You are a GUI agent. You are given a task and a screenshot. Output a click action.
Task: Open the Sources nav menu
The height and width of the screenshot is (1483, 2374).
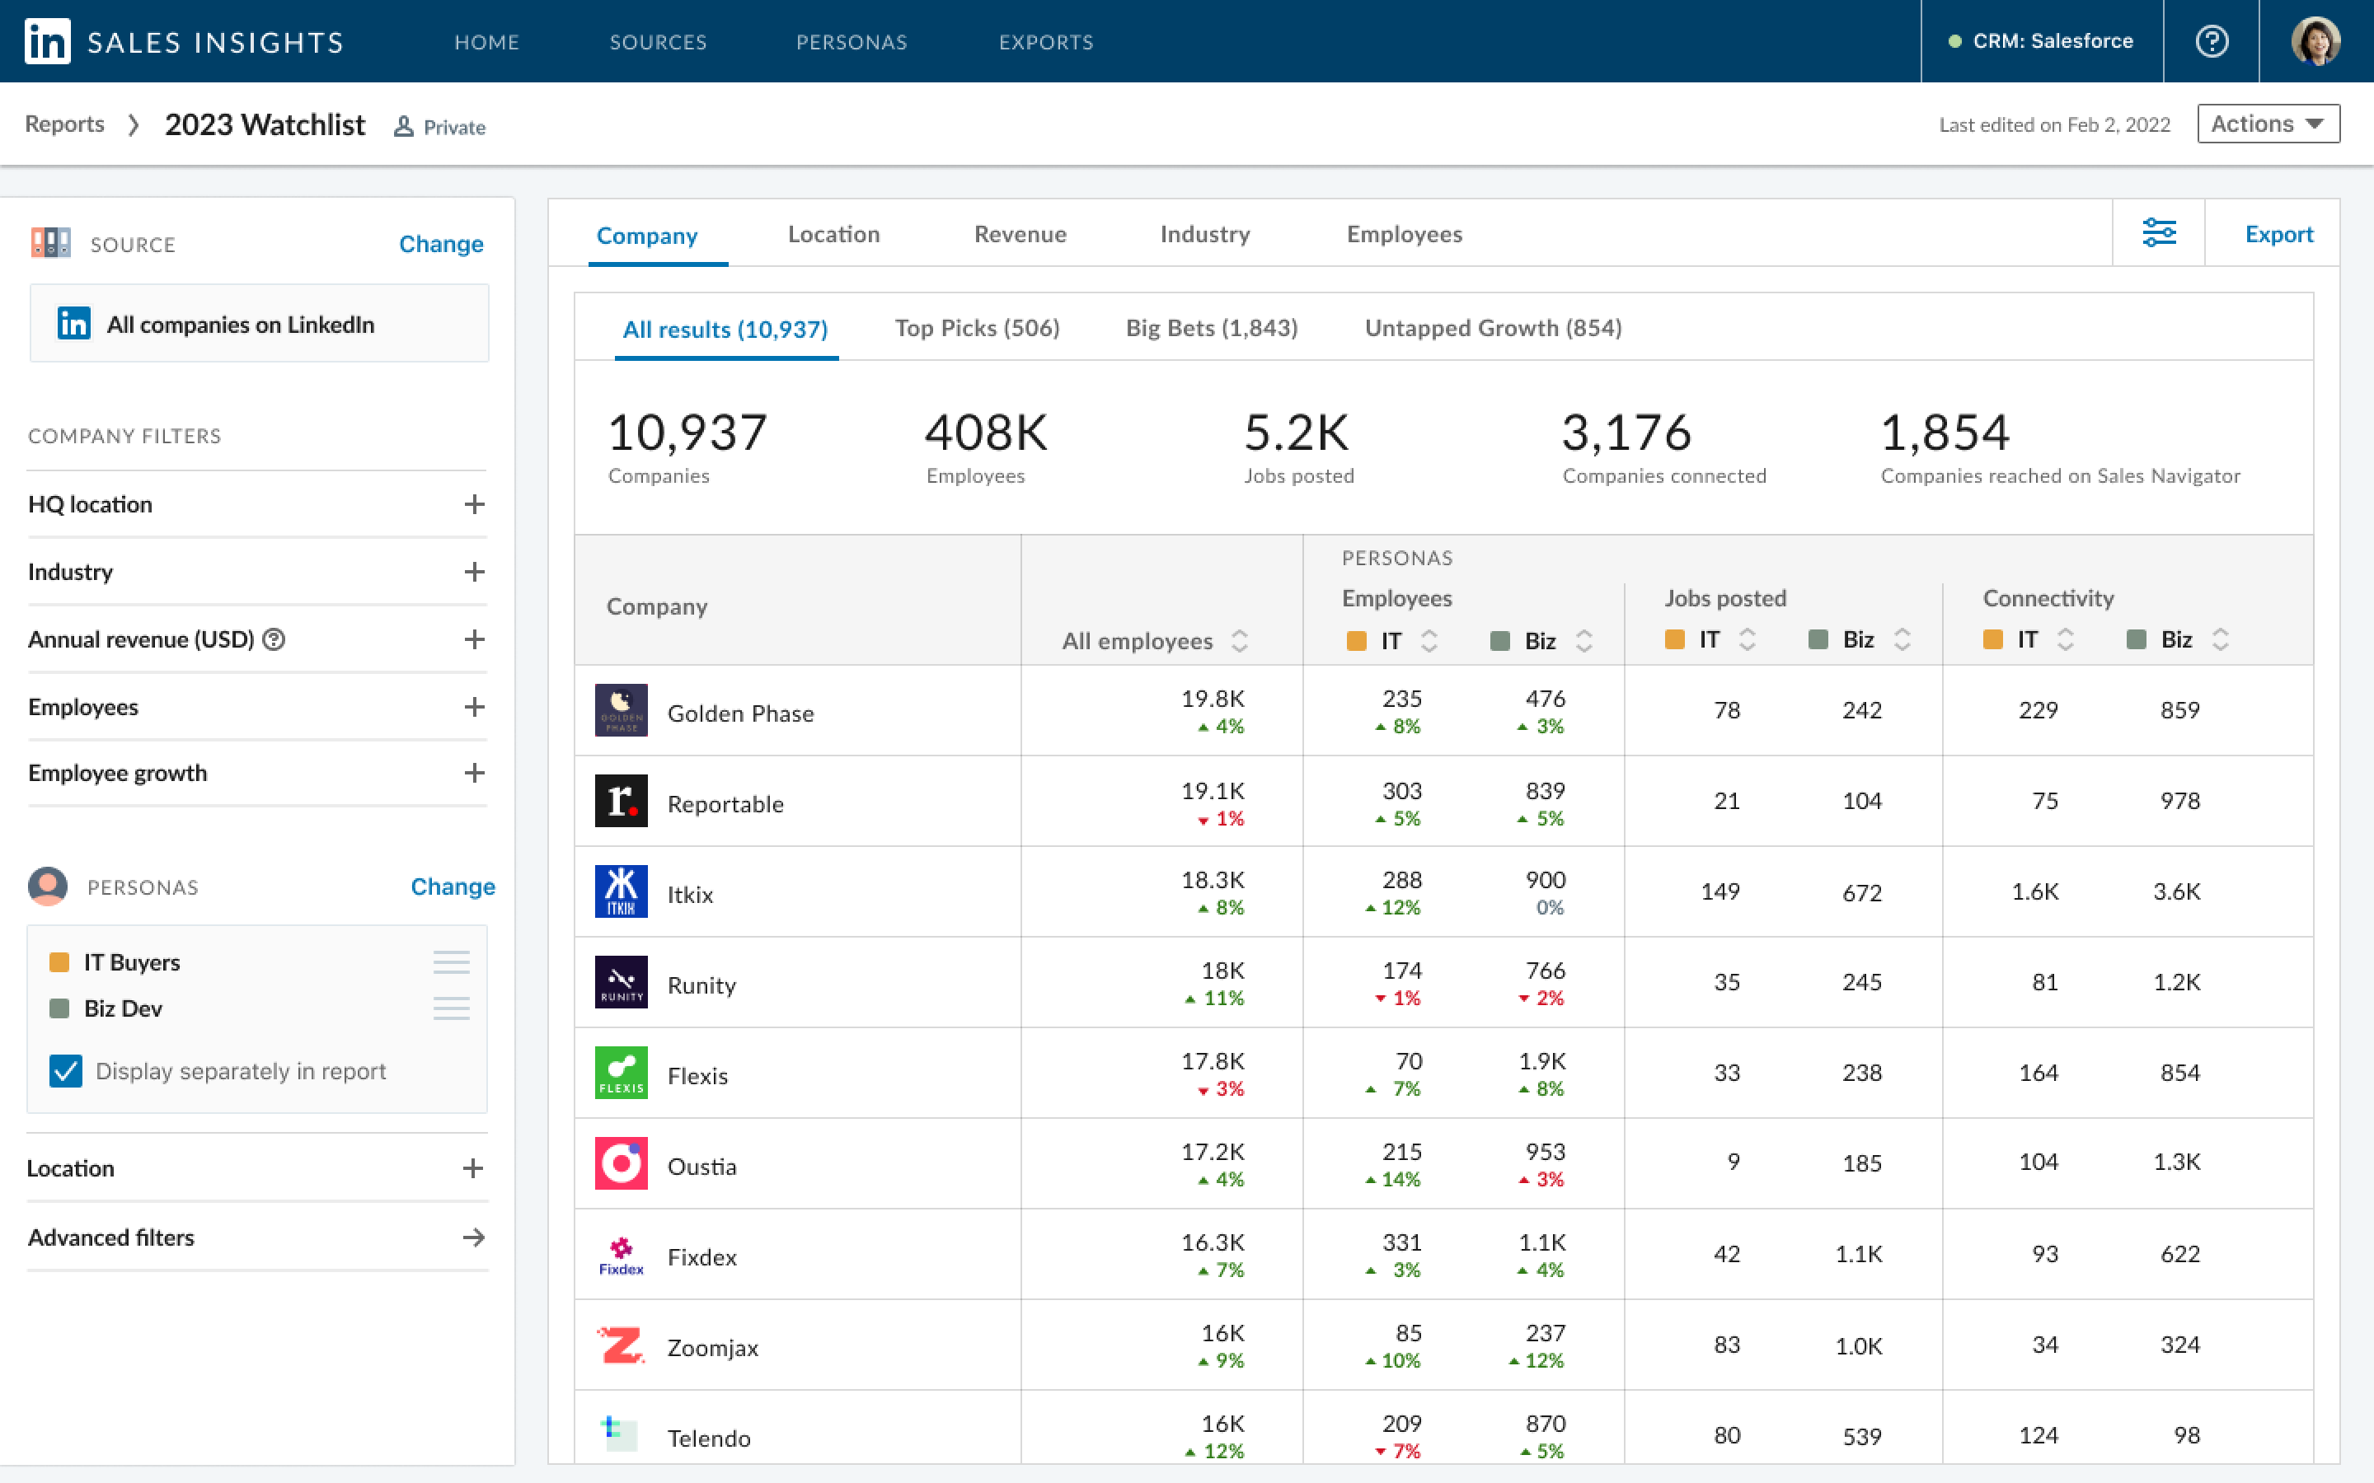click(x=659, y=42)
